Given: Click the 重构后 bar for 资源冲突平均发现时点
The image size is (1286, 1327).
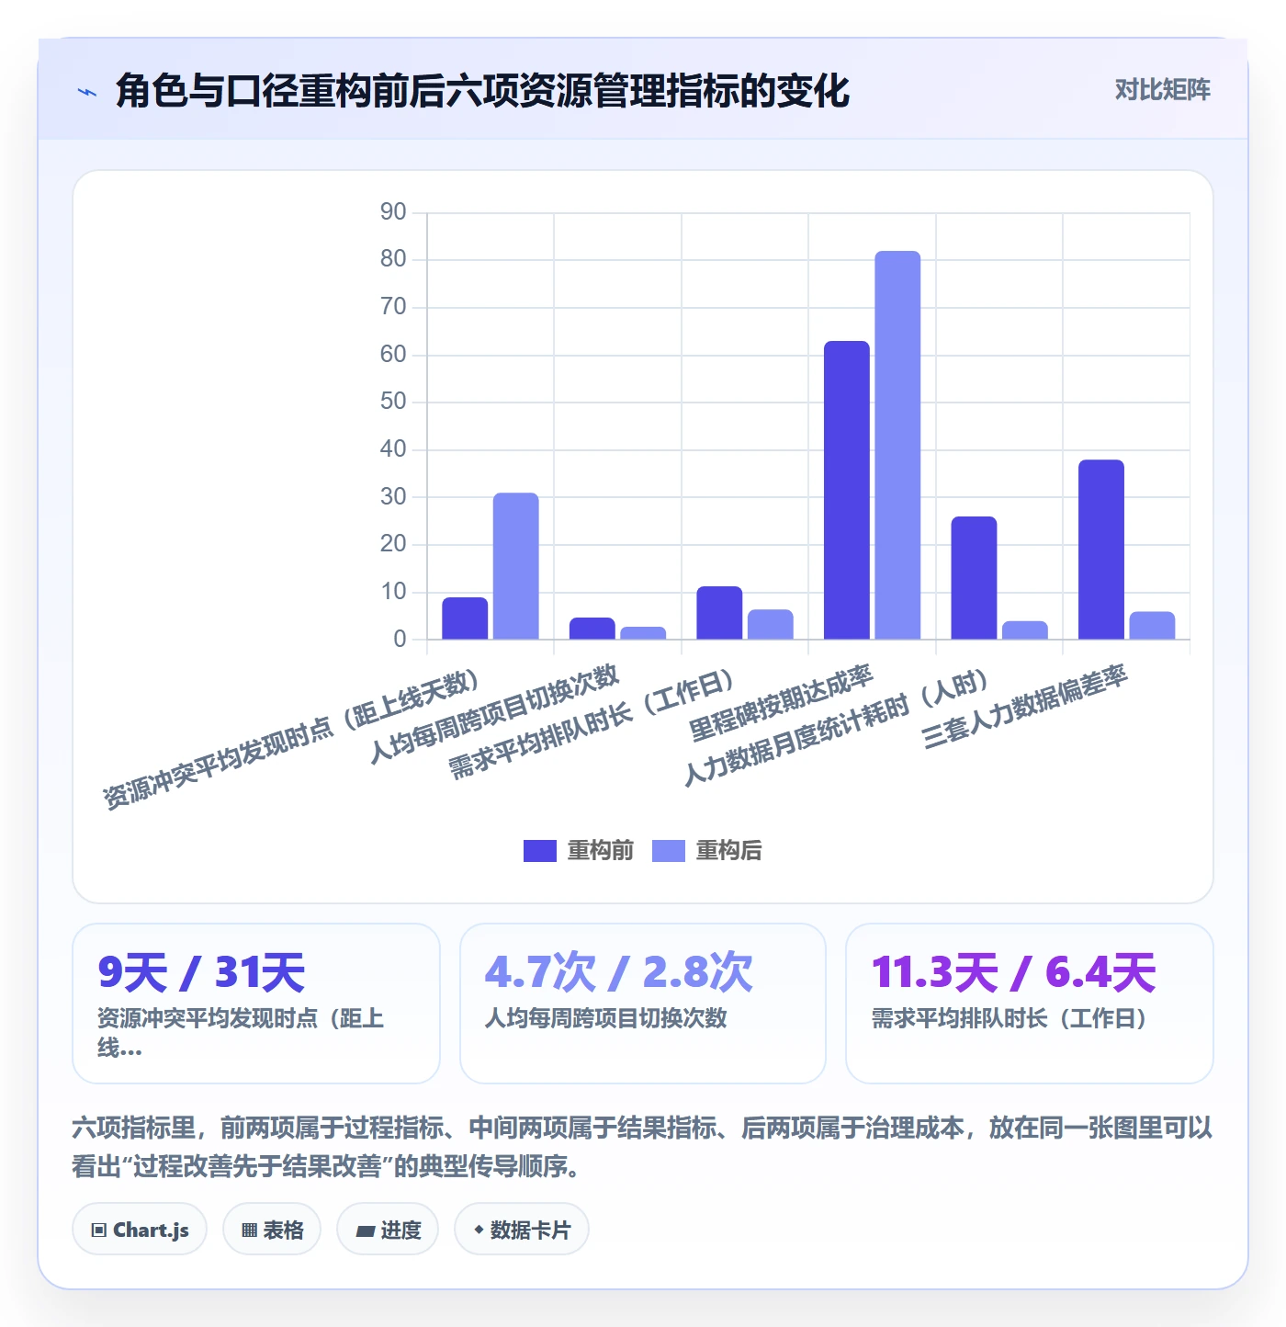Looking at the screenshot, I should point(516,566).
